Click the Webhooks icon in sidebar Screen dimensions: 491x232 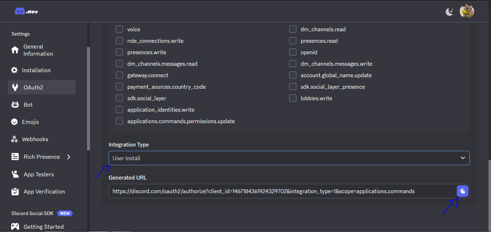[15, 139]
